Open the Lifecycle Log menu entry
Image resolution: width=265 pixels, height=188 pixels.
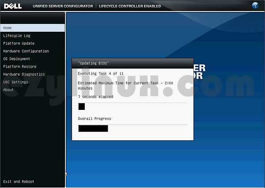coord(17,36)
